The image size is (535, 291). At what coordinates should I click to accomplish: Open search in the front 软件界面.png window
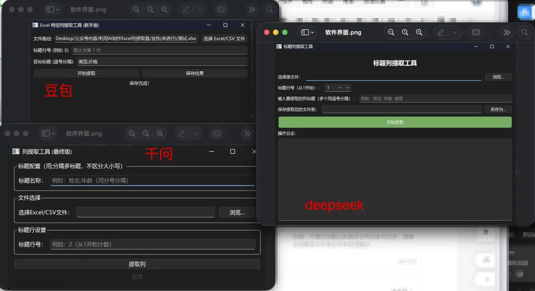pyautogui.click(x=525, y=32)
